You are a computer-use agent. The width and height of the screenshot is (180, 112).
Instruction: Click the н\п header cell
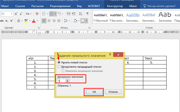(37, 58)
